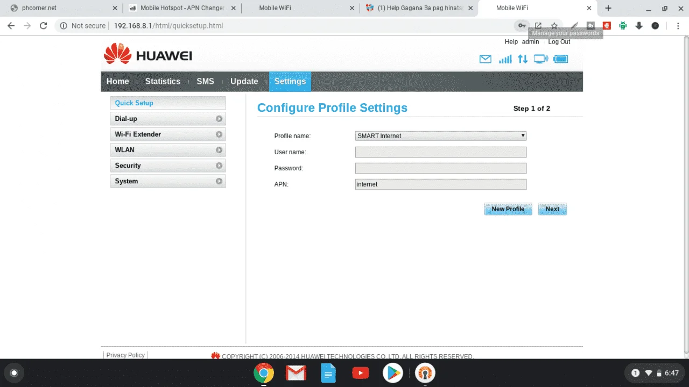
Task: Click the User name field
Action: click(x=440, y=152)
